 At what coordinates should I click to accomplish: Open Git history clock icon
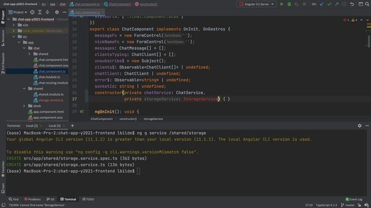344,4
